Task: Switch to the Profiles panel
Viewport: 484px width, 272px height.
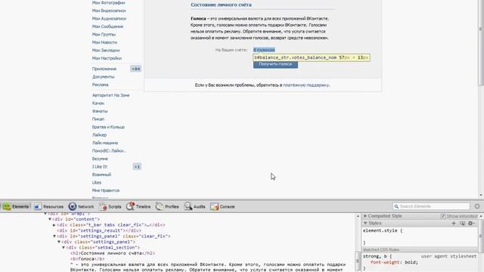Action: pos(167,206)
